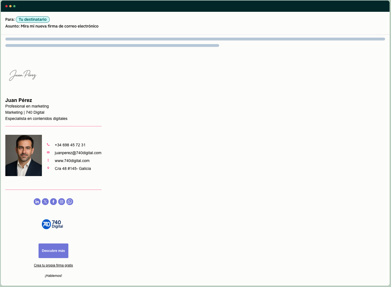Click the handwritten Juan Pérez signature image
This screenshot has width=391, height=287.
23,75
